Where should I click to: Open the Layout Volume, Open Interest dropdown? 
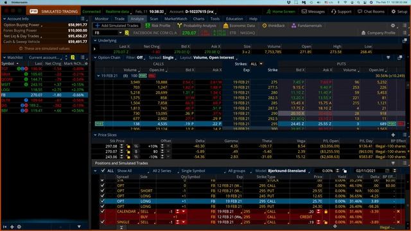point(209,58)
